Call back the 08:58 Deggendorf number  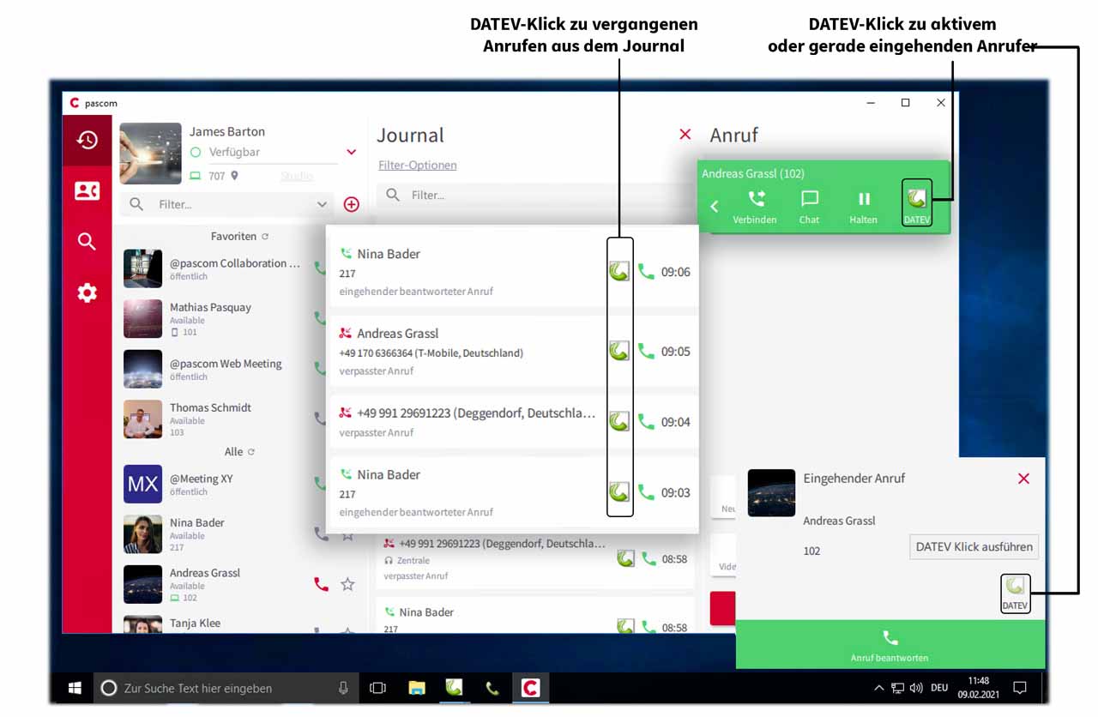click(649, 558)
